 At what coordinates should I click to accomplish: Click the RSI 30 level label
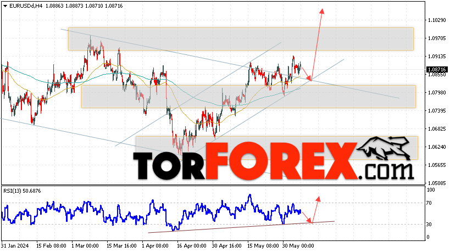429,224
